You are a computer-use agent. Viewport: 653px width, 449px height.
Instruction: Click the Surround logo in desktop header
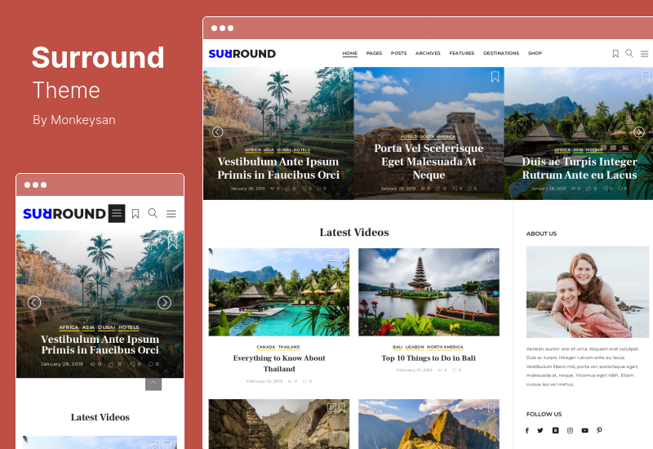point(242,54)
